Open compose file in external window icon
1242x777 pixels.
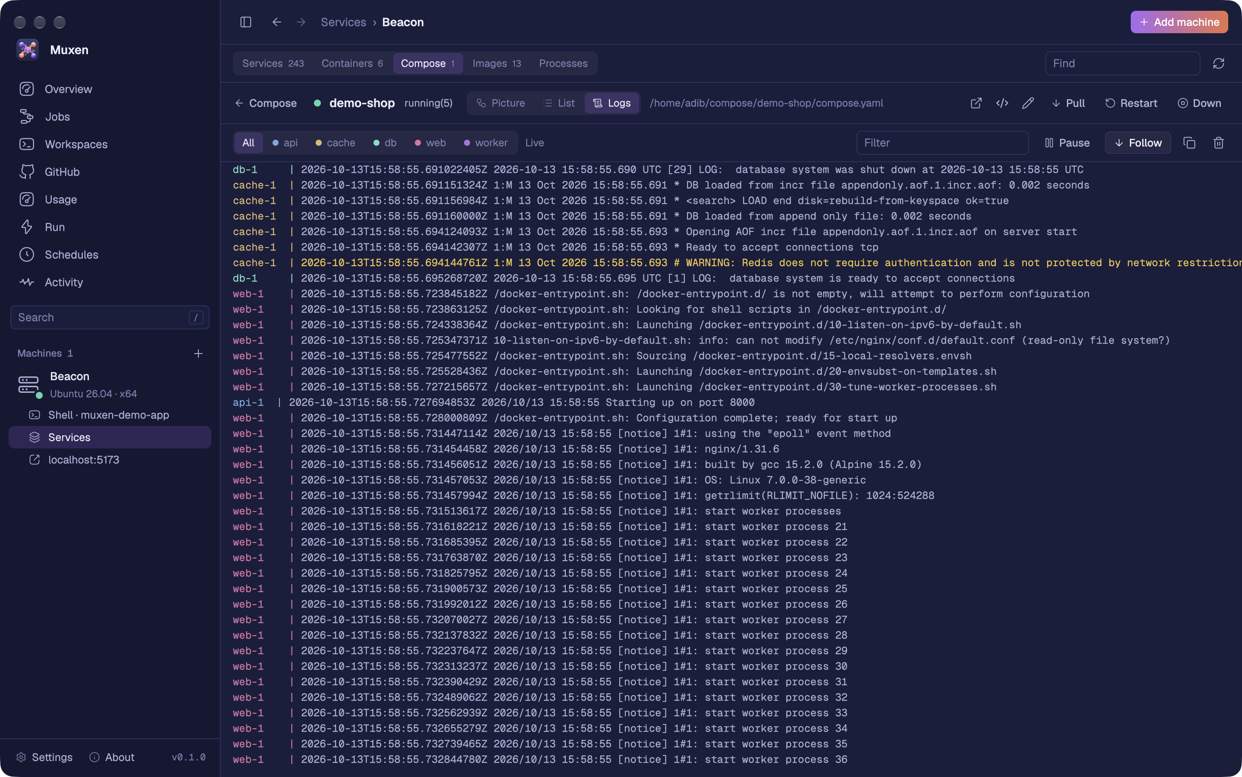976,103
